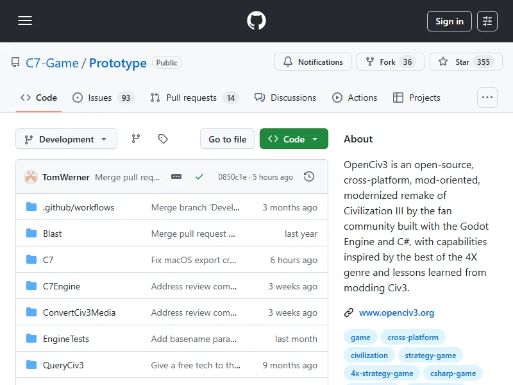Image resolution: width=513 pixels, height=385 pixels.
Task: Click the Sign in button
Action: (449, 21)
